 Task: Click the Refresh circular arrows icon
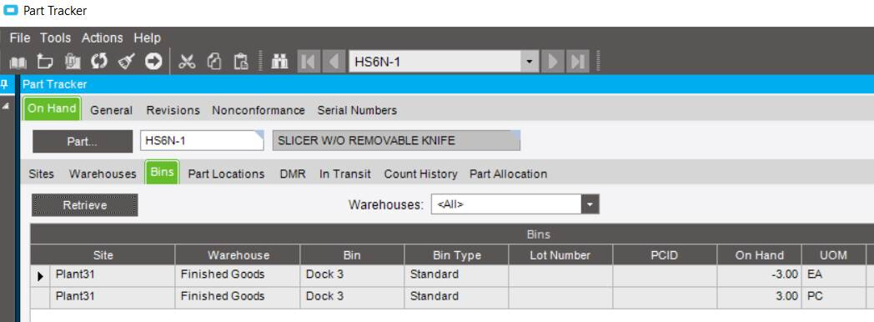tap(98, 61)
